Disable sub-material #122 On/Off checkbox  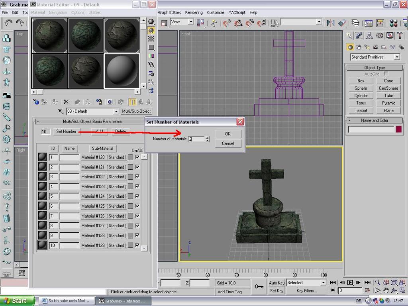tap(137, 177)
